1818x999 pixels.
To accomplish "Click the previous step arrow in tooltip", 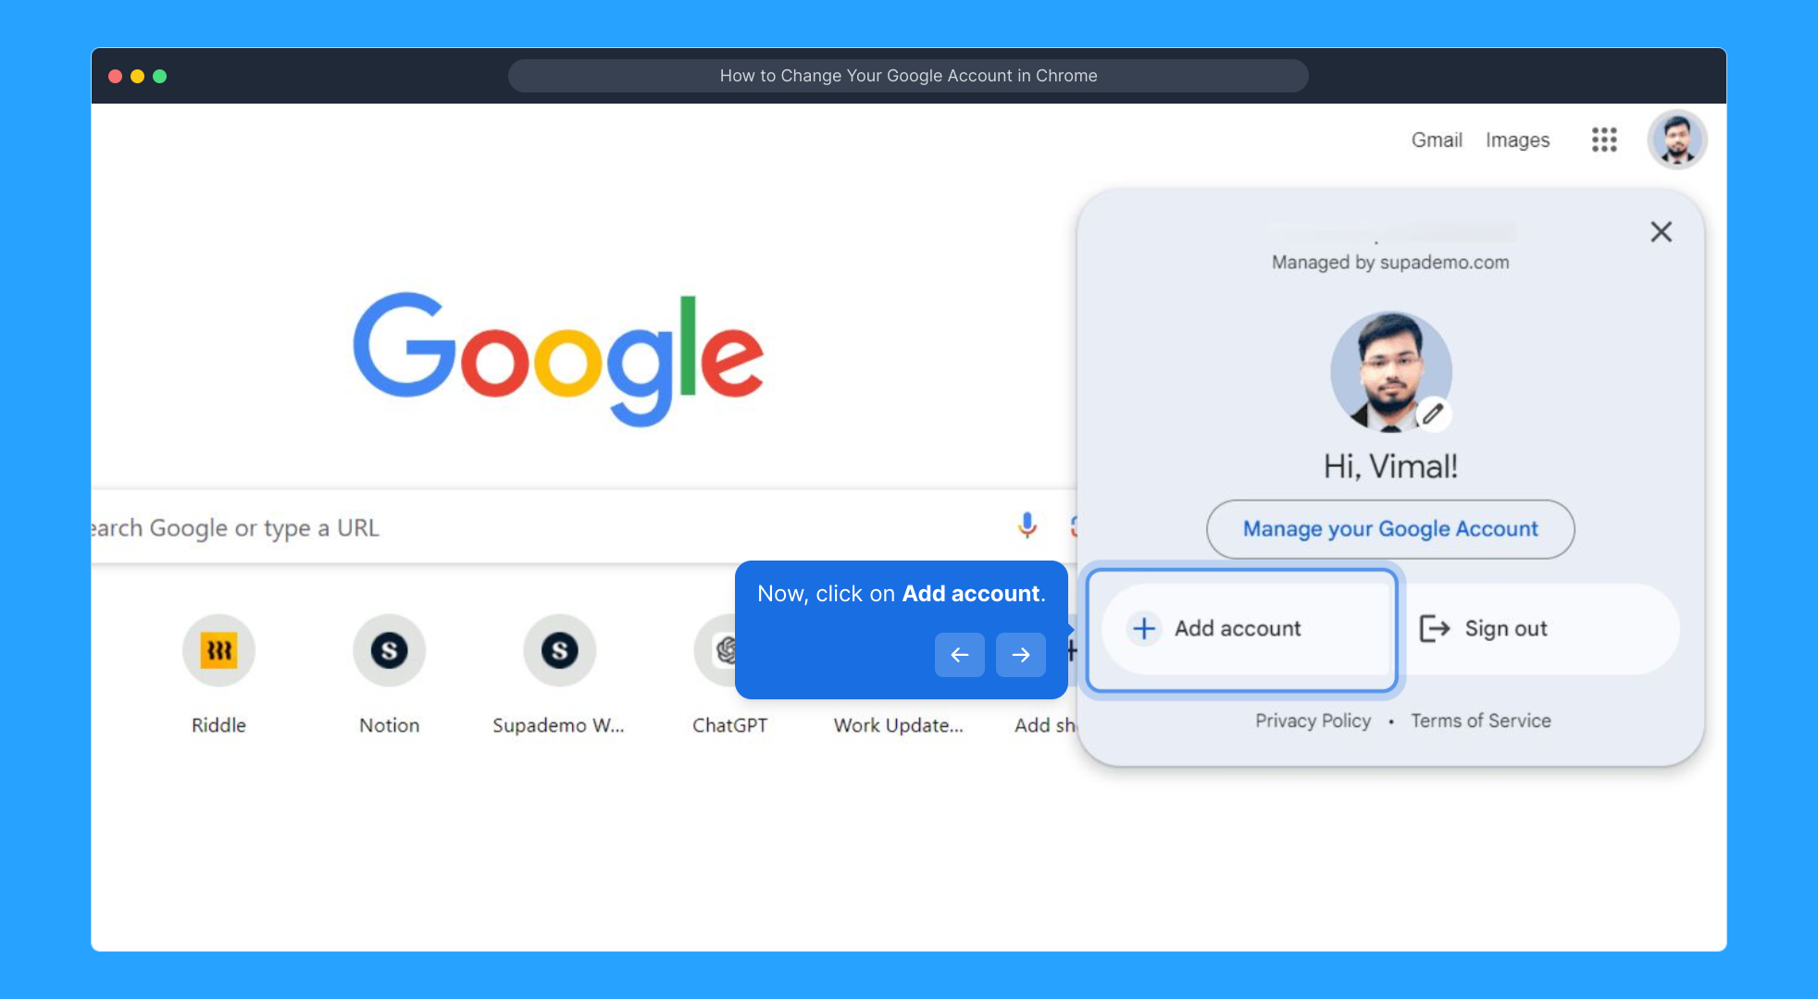I will [959, 655].
